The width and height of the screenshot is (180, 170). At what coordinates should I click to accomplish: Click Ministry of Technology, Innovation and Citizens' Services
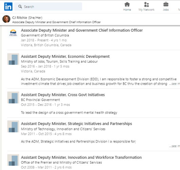tap(63, 129)
